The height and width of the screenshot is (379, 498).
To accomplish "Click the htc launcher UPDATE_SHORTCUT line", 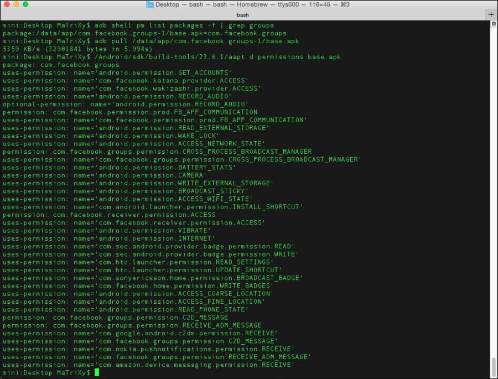I will click(x=142, y=271).
